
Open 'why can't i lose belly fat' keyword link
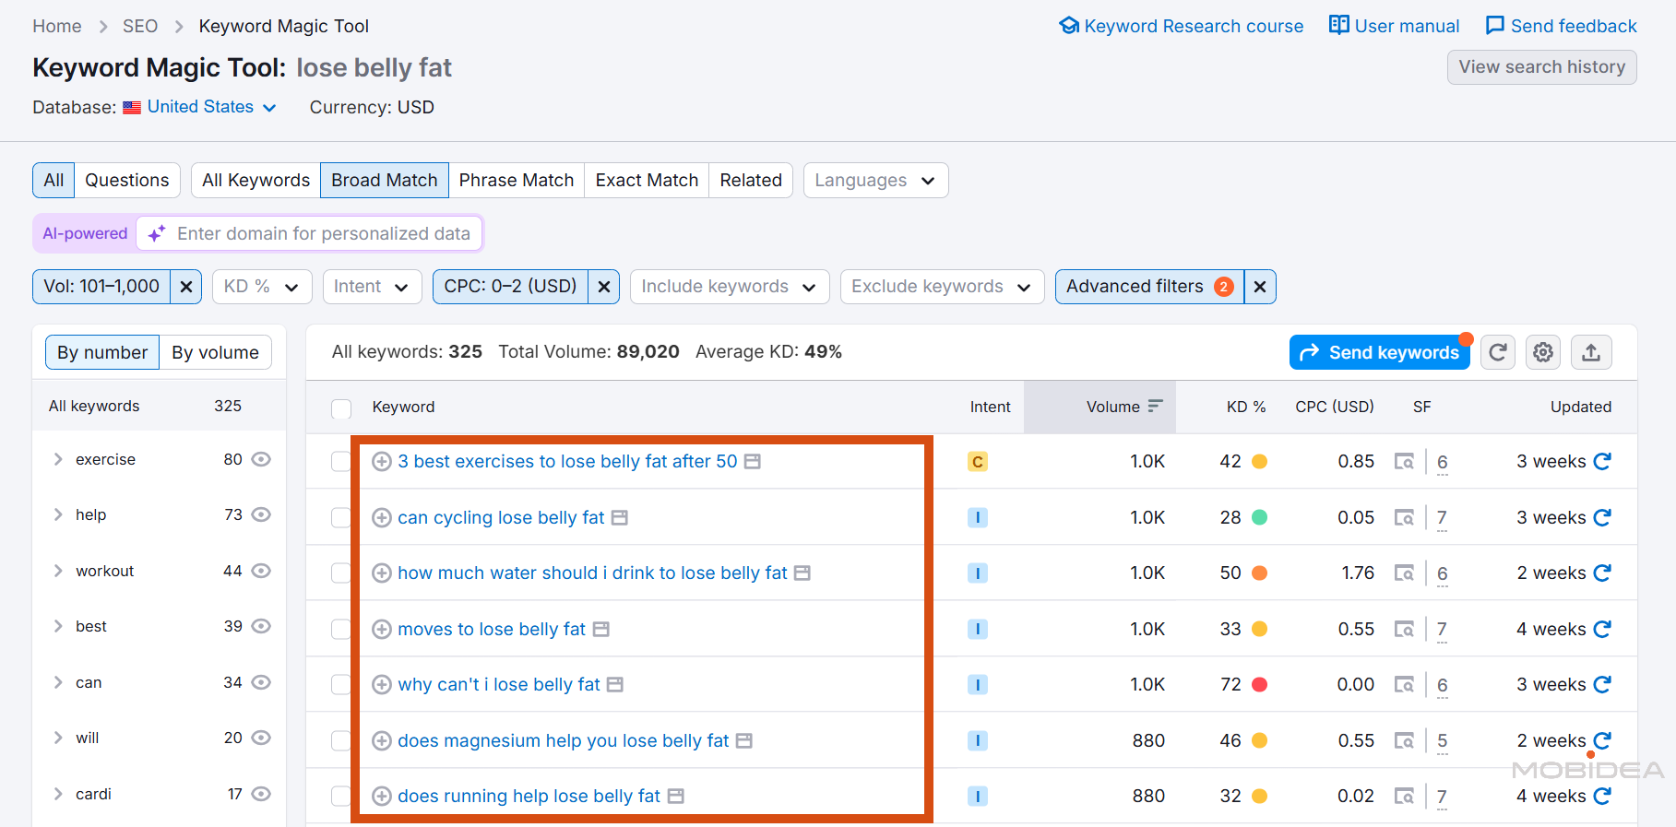498,684
